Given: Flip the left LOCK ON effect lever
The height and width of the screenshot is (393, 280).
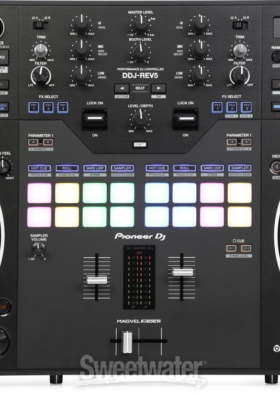Looking at the screenshot, I should pos(95,119).
